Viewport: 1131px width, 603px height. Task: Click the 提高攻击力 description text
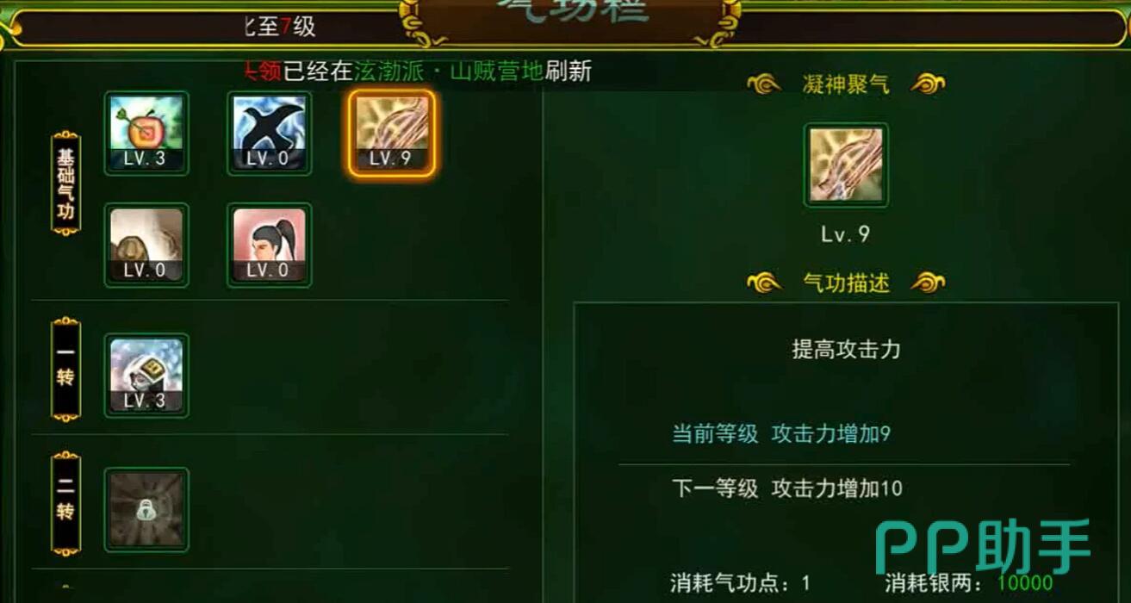(x=846, y=349)
